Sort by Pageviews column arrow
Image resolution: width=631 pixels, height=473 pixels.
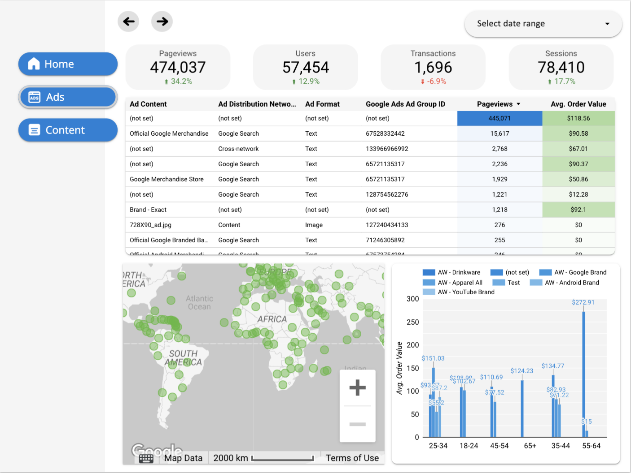[518, 104]
